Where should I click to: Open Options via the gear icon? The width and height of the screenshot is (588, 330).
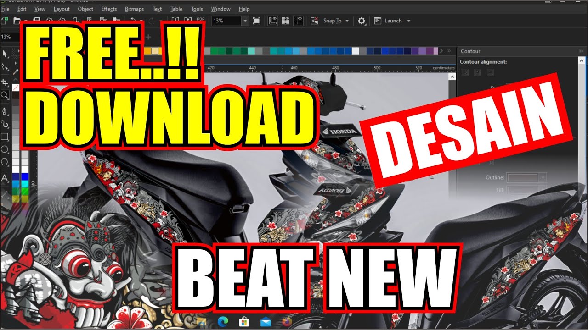tap(362, 21)
